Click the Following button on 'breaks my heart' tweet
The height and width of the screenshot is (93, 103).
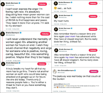[42, 64]
